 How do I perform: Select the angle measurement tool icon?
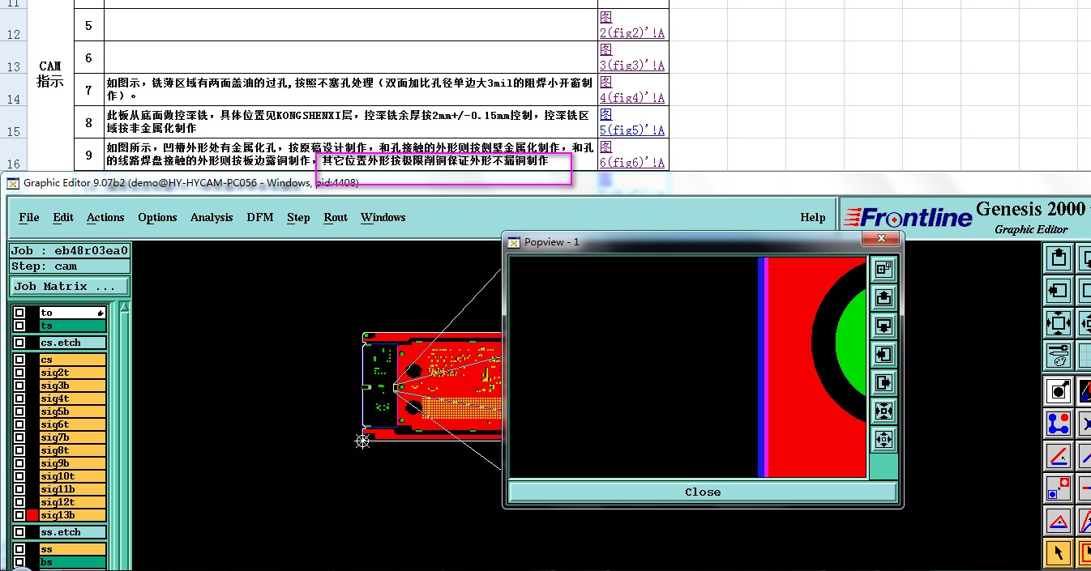pos(1058,456)
